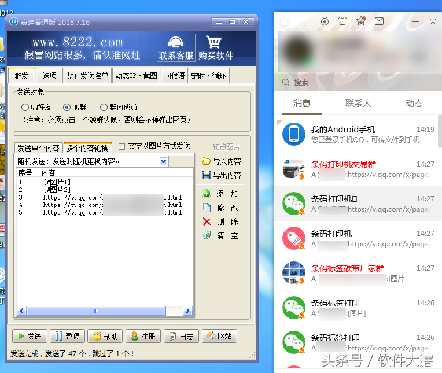Open the 14:26 条码标签打印 [图片] chat avatar
The width and height of the screenshot is (442, 373).
[294, 307]
